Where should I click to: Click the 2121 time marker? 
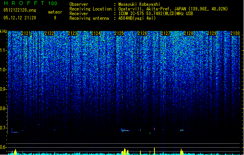click(26, 33)
